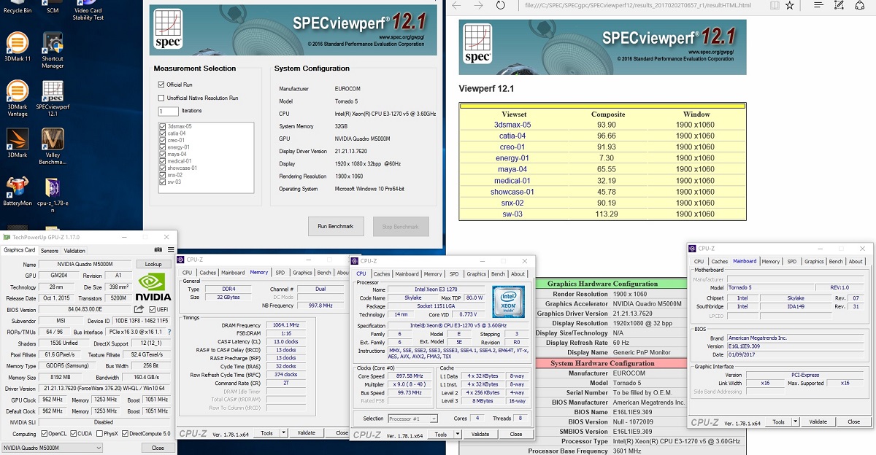Open the Shortcut Manager desktop icon

[53, 47]
